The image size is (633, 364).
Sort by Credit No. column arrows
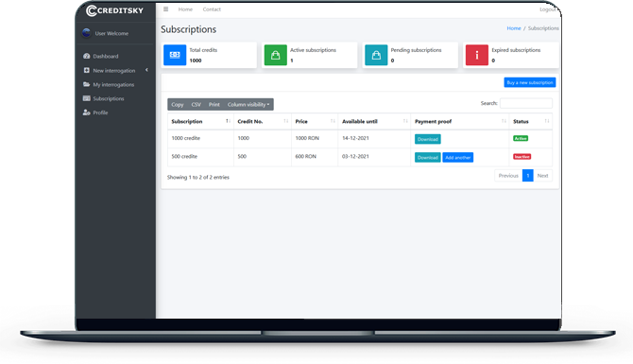pos(286,121)
